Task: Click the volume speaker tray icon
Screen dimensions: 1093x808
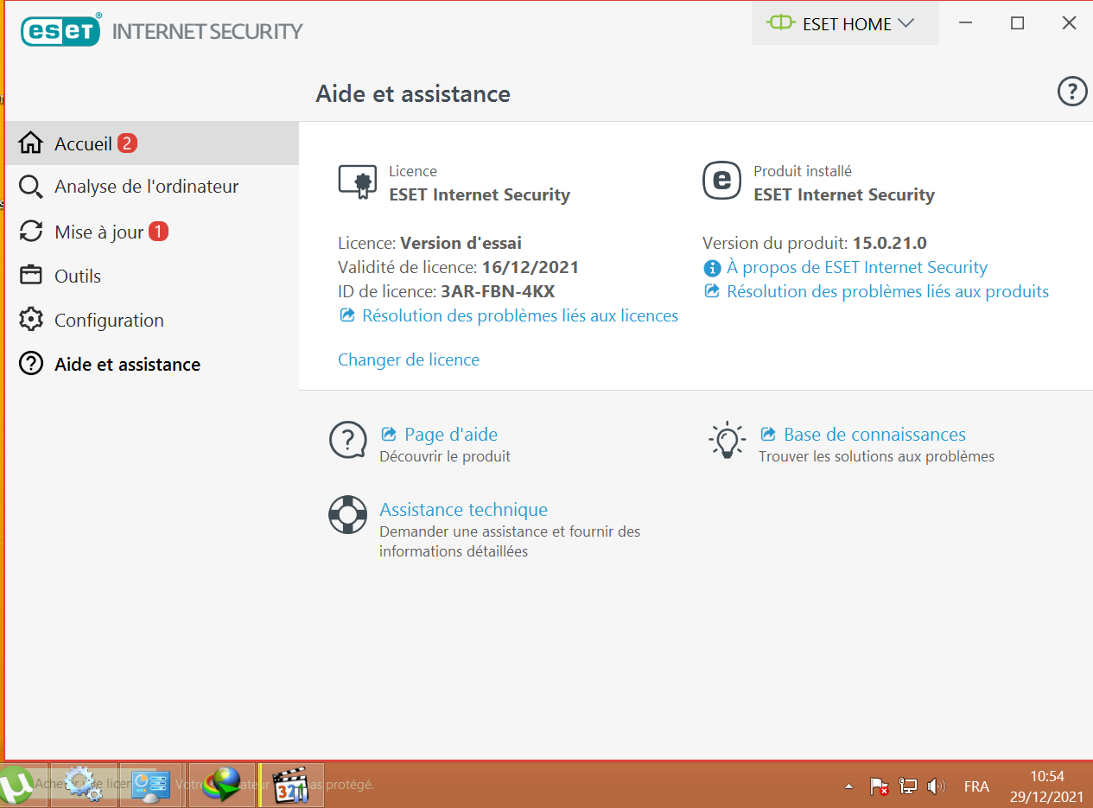Action: coord(936,786)
